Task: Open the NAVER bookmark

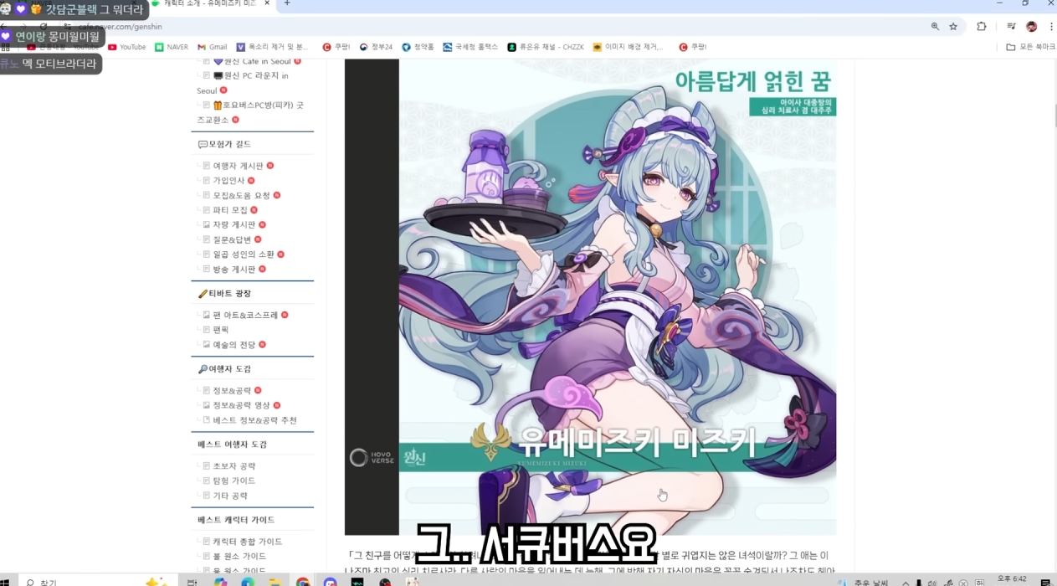Action: pyautogui.click(x=172, y=47)
